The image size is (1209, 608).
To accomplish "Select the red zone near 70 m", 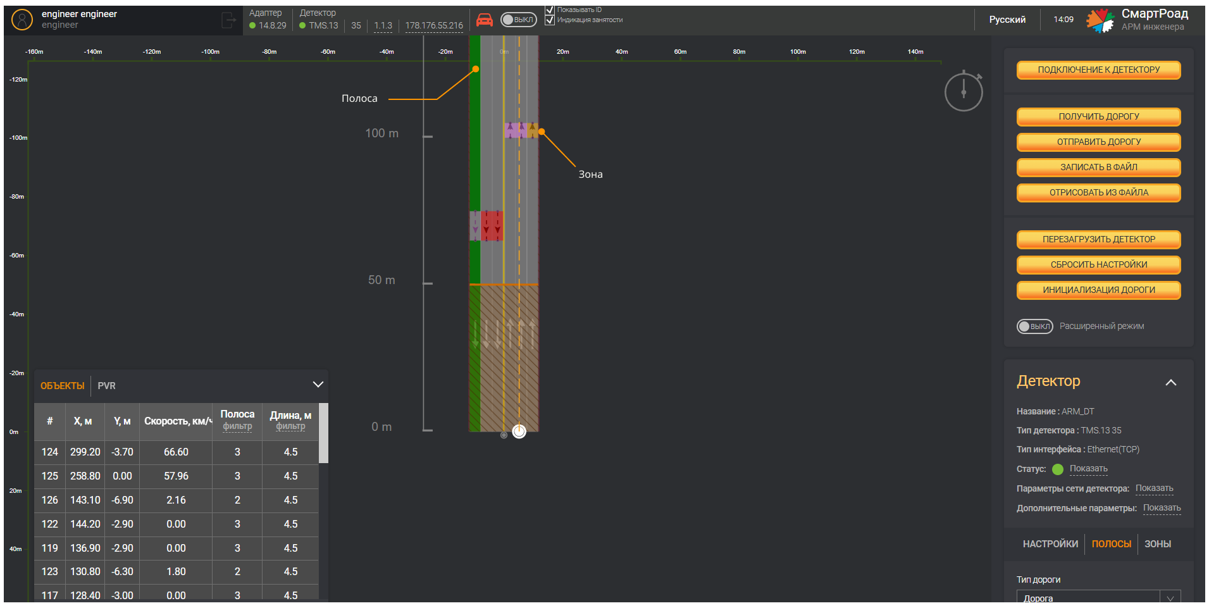I will [x=492, y=226].
